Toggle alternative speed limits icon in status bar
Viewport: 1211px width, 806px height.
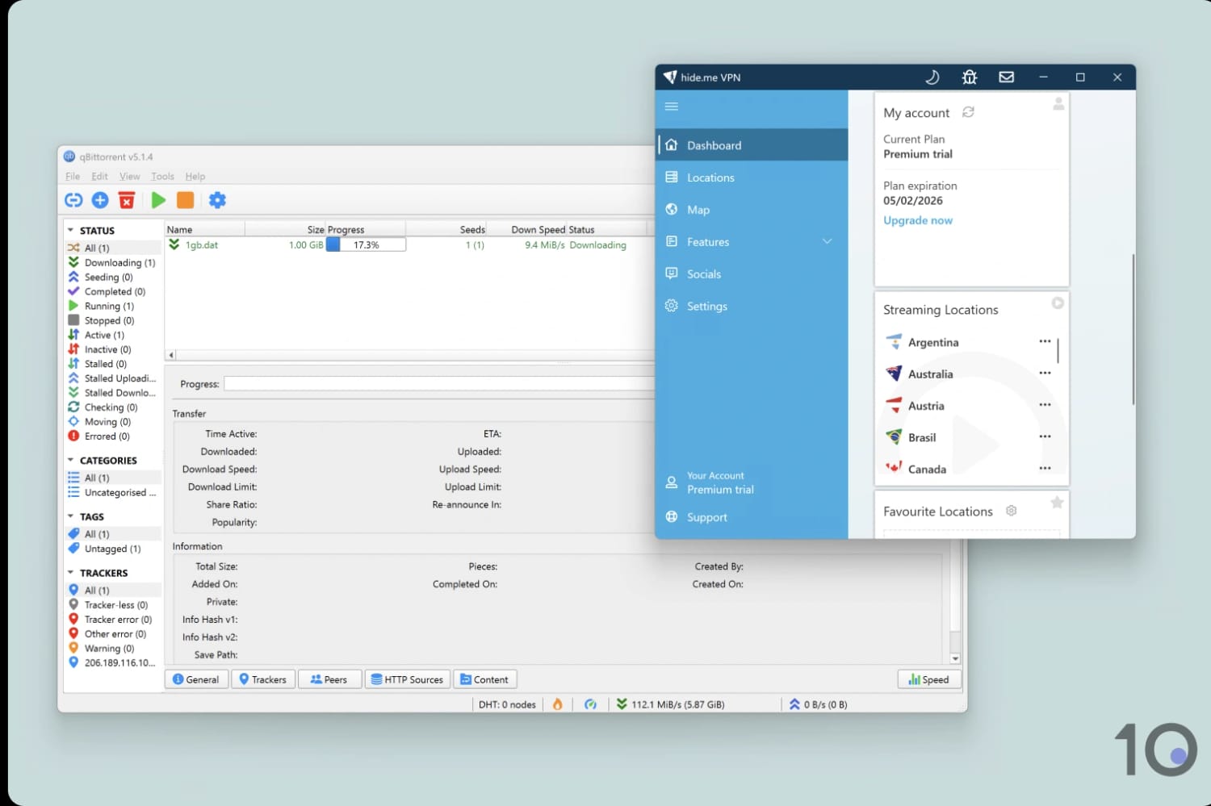click(x=590, y=704)
